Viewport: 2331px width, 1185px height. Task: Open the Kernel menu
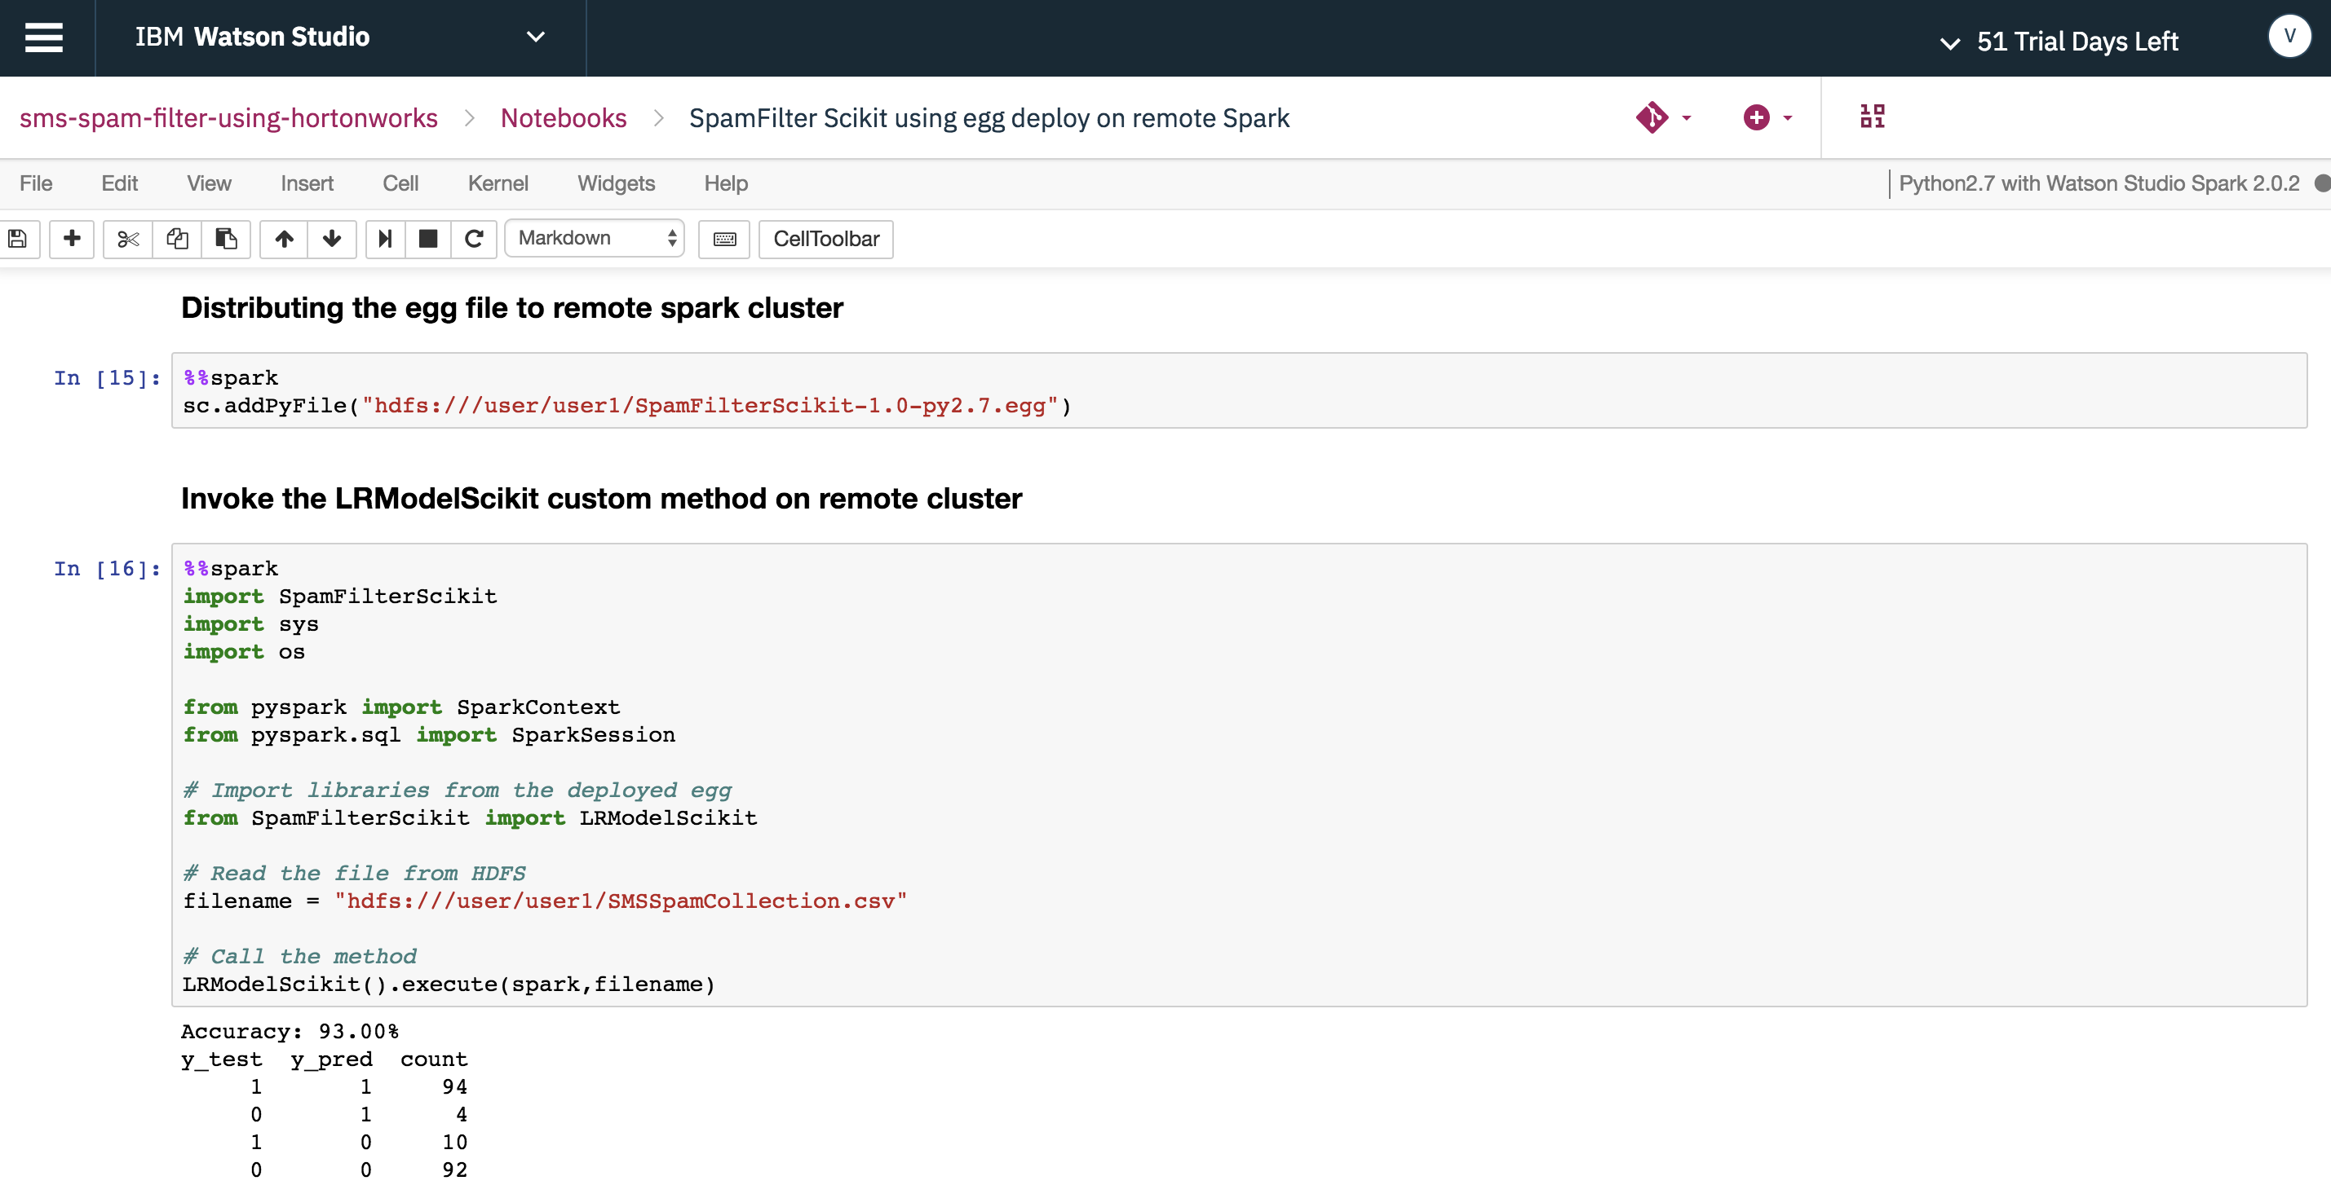498,183
